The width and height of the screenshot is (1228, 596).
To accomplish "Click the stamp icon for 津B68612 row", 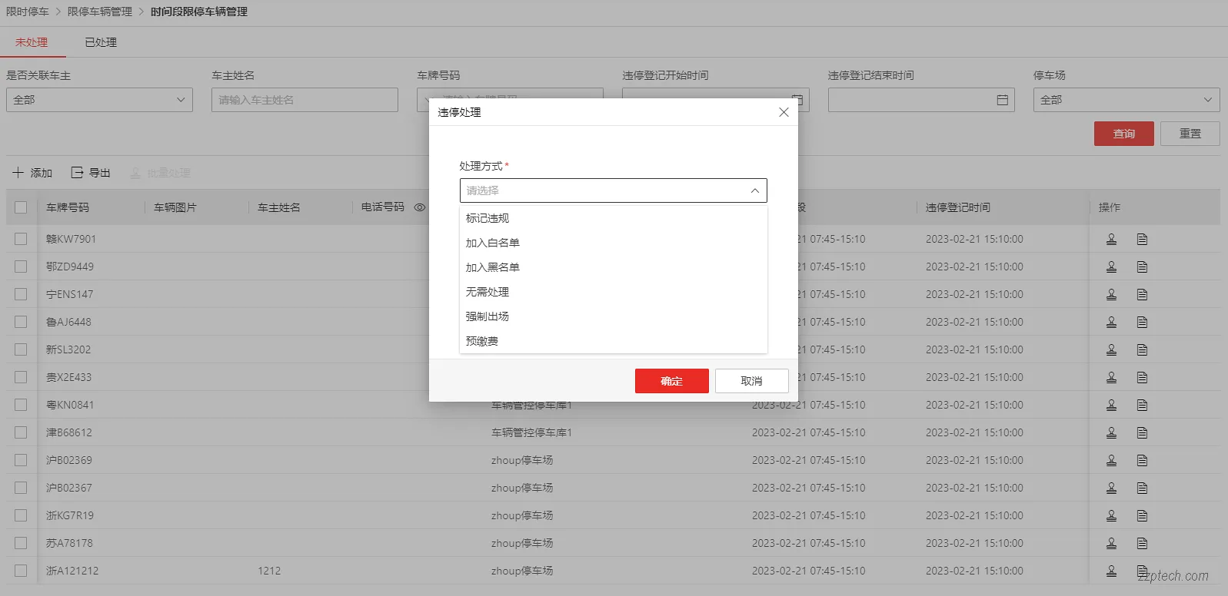I will (1111, 432).
